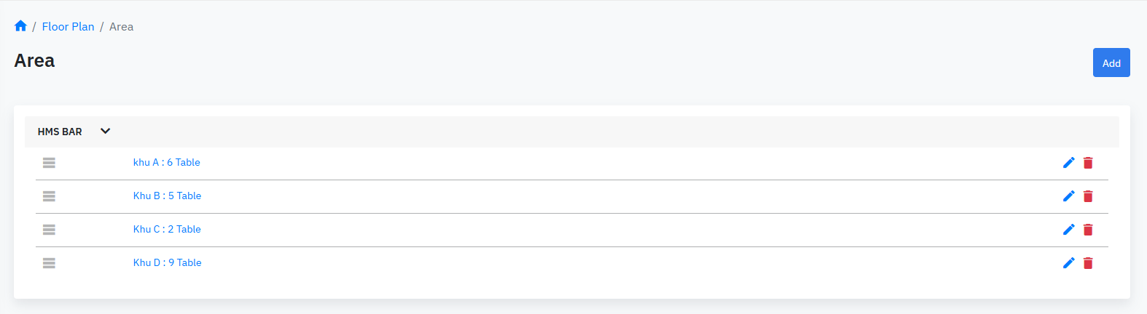
Task: Open khu A : 6 Table link
Action: [166, 163]
